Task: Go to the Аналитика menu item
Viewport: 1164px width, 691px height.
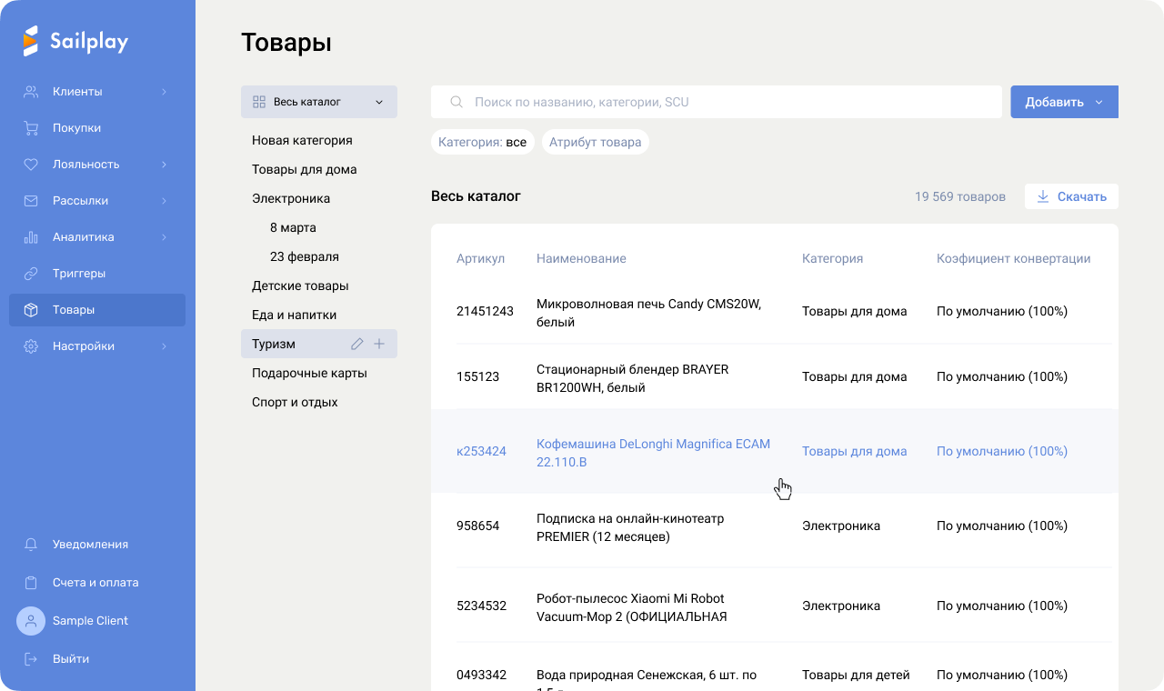Action: pyautogui.click(x=84, y=237)
